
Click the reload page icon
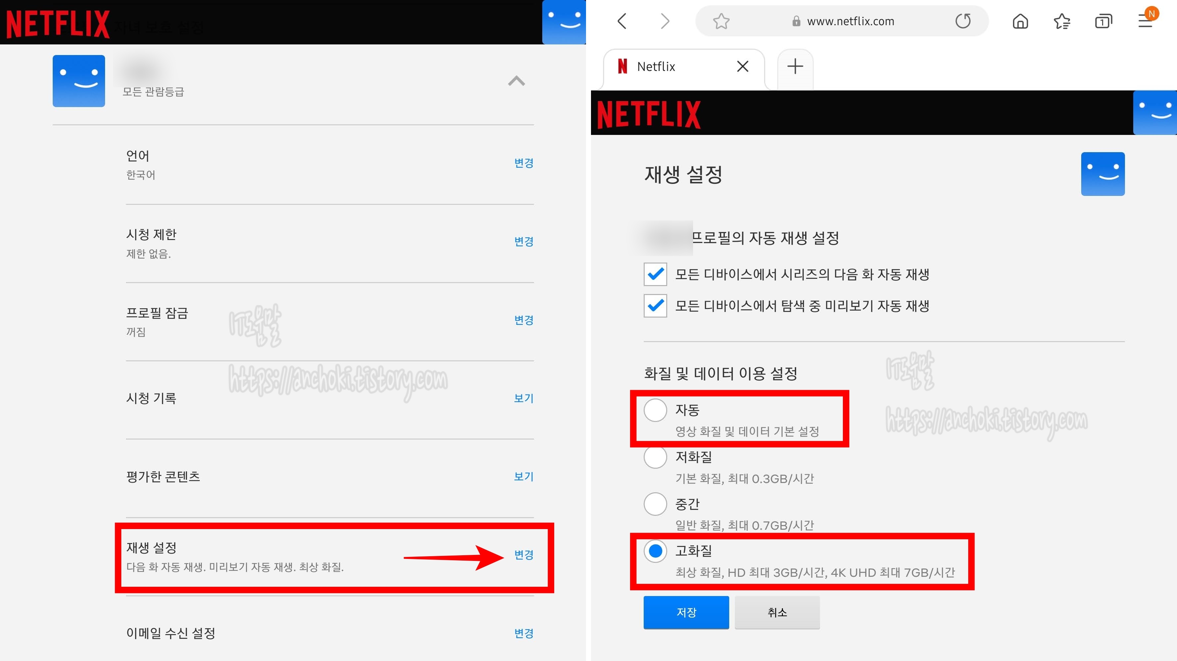click(963, 21)
